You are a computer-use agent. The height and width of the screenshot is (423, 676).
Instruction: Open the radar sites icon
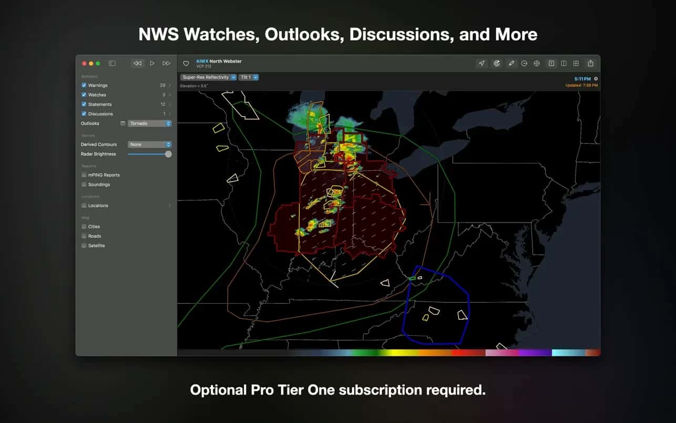tap(497, 63)
